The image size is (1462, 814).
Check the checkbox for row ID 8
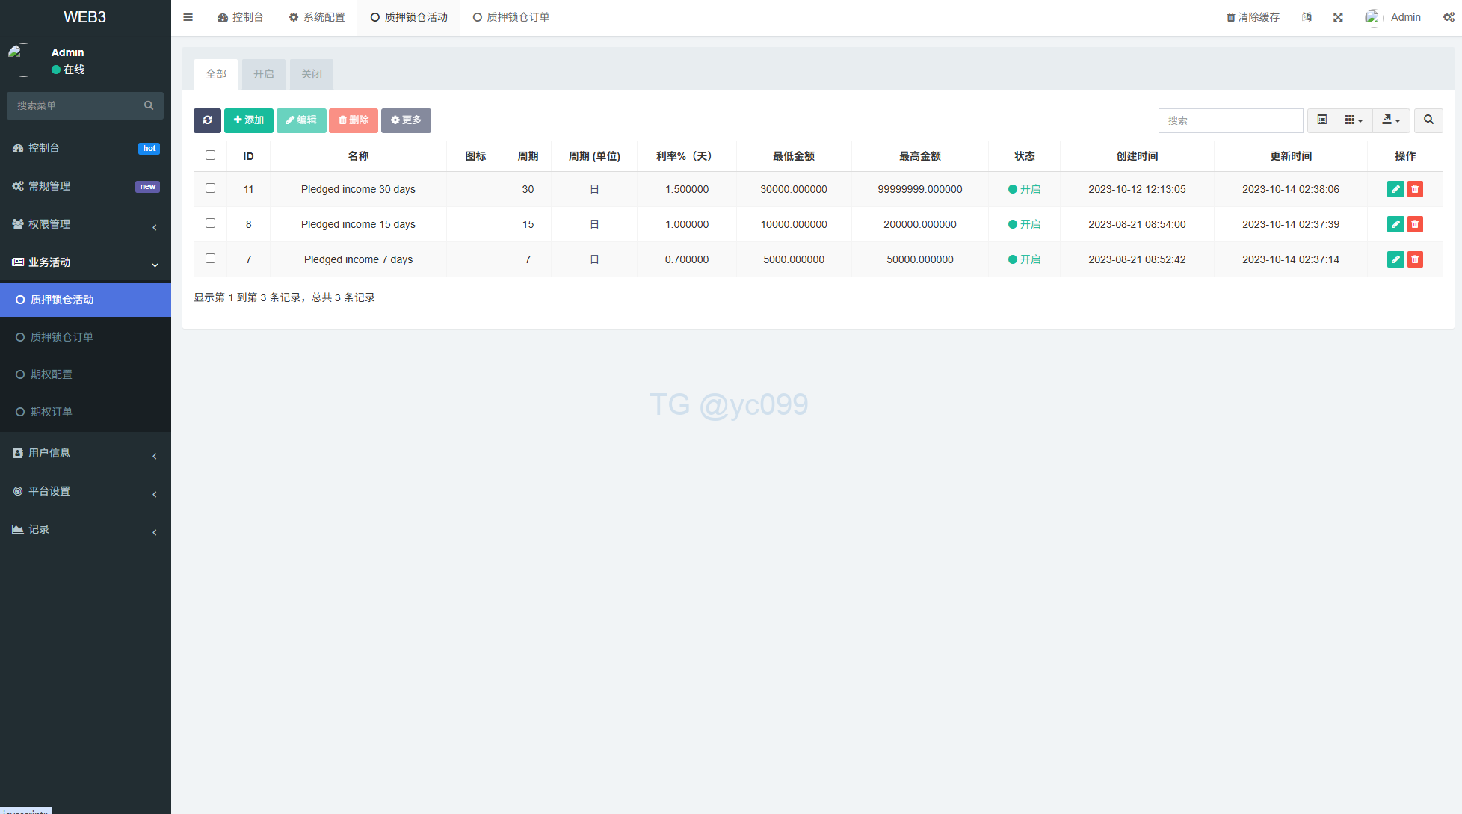[x=210, y=223]
